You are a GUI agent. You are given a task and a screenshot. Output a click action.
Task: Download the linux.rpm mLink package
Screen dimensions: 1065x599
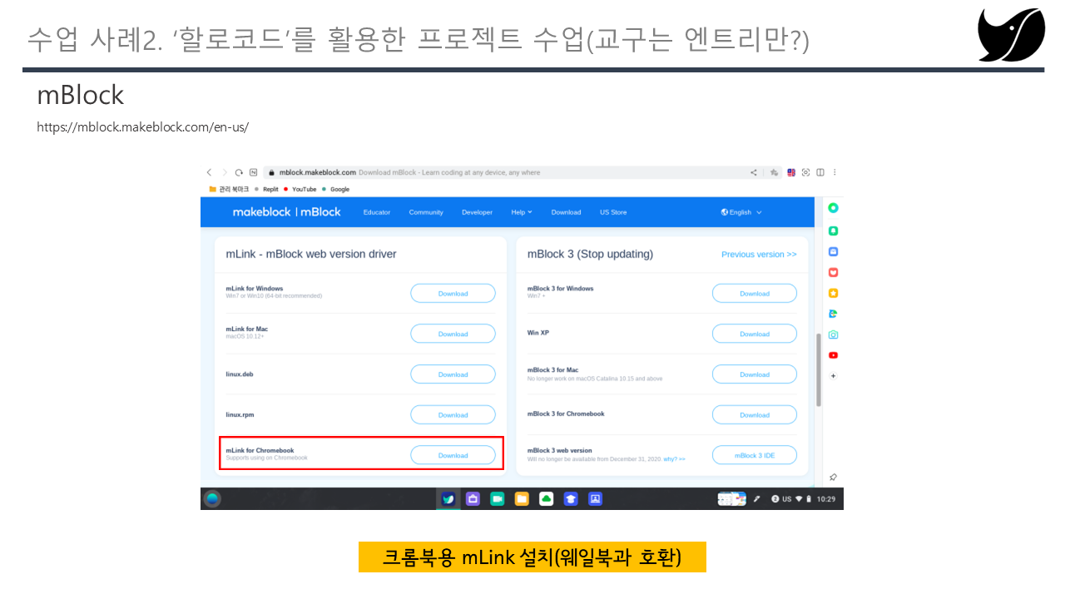(453, 415)
